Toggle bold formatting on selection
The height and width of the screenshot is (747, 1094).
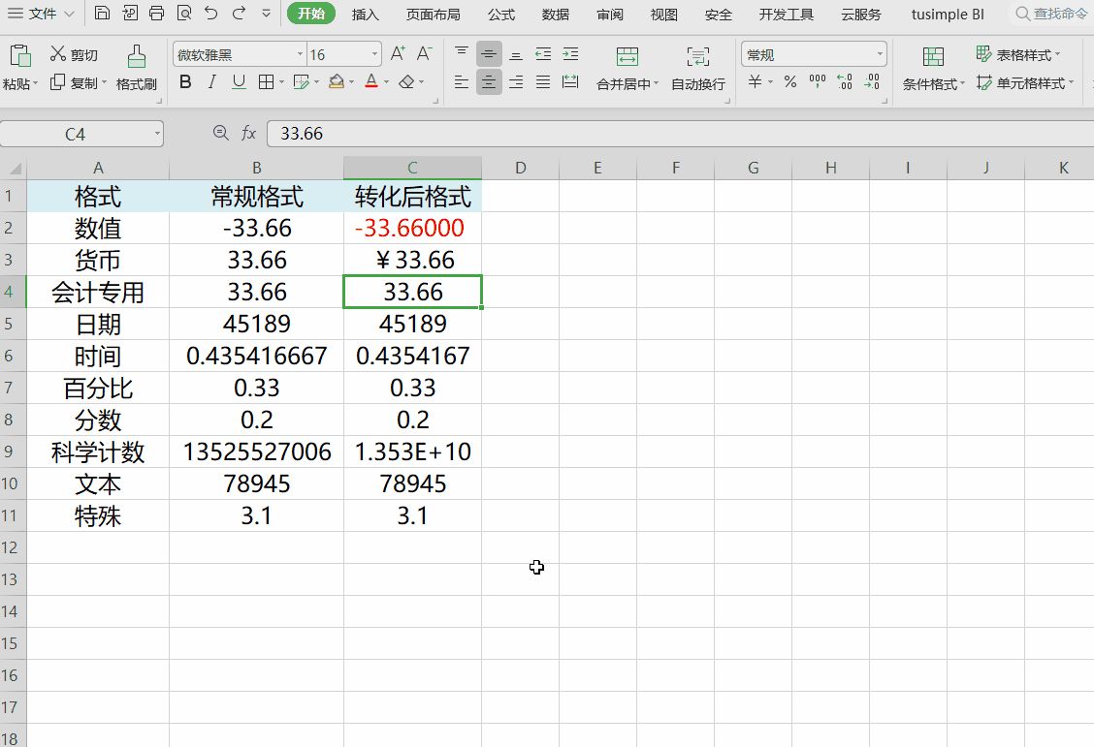click(183, 83)
